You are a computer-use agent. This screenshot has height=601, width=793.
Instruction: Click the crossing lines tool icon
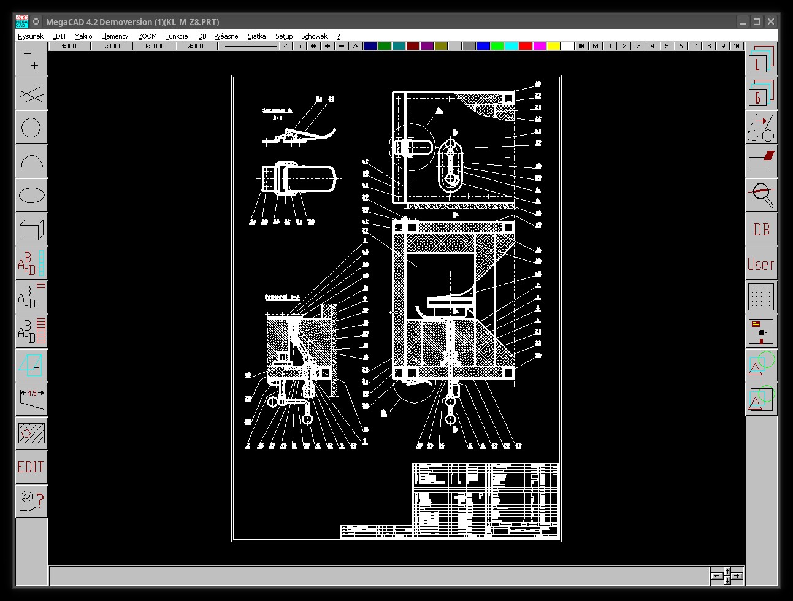31,94
